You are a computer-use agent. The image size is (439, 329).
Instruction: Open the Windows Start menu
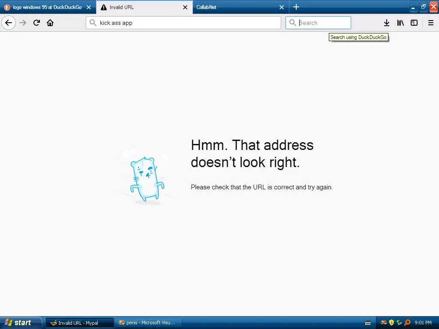[20, 323]
